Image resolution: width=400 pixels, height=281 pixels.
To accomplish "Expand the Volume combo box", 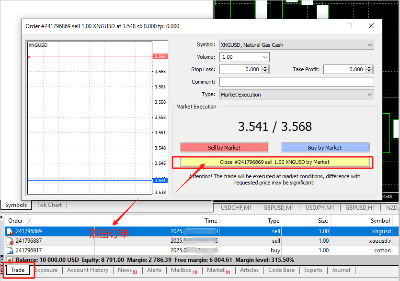I will [x=265, y=57].
